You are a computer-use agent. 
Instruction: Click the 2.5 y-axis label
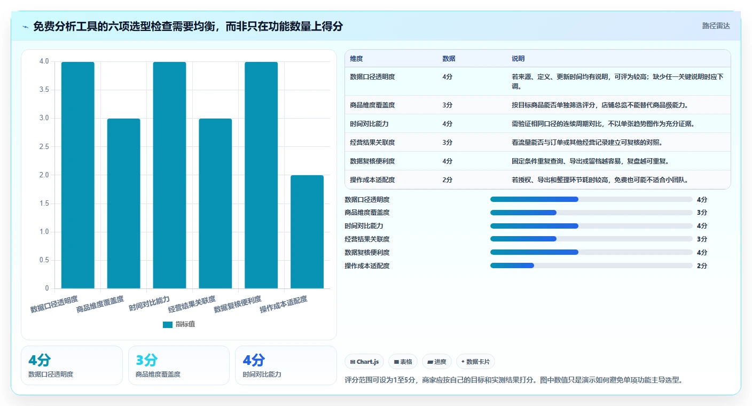pos(44,147)
